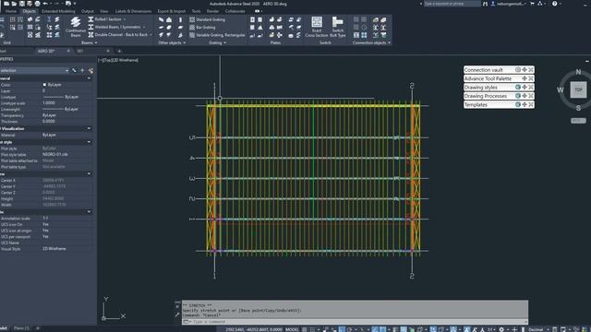Open user account sign-in dropdown

coord(510,4)
